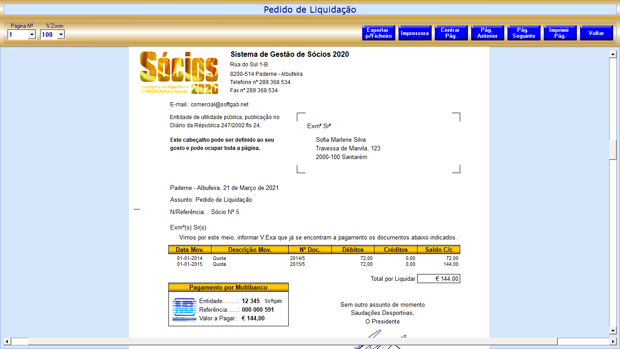Go to previous page with Pág. Anterior
The height and width of the screenshot is (349, 620).
tap(487, 33)
